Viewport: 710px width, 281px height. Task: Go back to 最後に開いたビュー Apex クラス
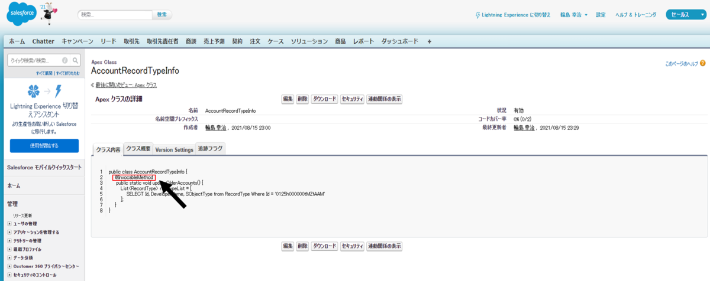point(126,86)
